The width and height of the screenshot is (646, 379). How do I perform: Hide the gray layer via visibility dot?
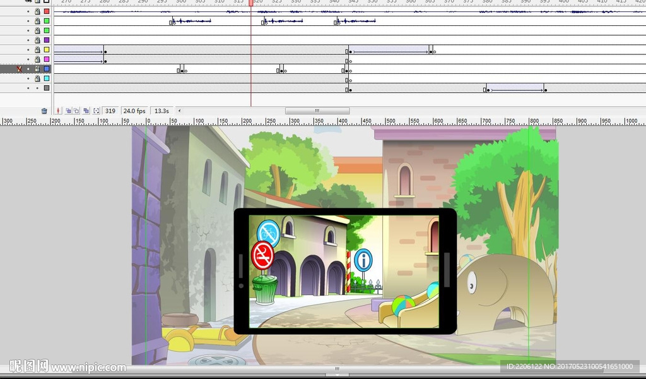point(28,88)
